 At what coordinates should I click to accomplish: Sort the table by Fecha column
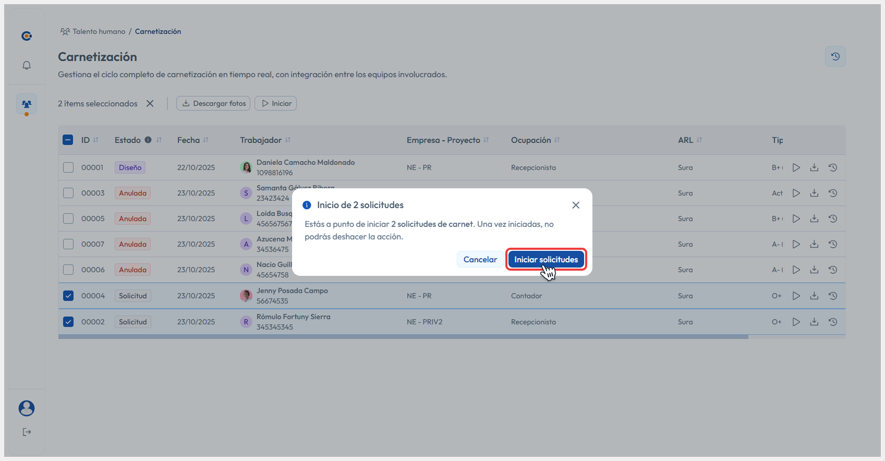206,140
